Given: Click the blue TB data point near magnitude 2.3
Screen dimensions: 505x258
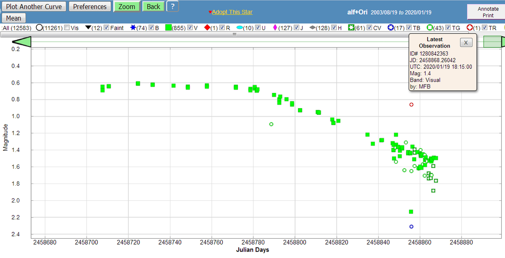Looking at the screenshot, I should coord(412,226).
